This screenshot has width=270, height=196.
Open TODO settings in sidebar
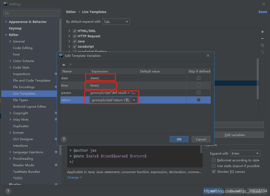tap(17, 178)
